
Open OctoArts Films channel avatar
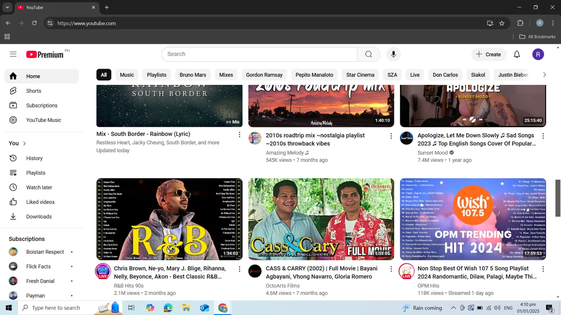click(255, 271)
